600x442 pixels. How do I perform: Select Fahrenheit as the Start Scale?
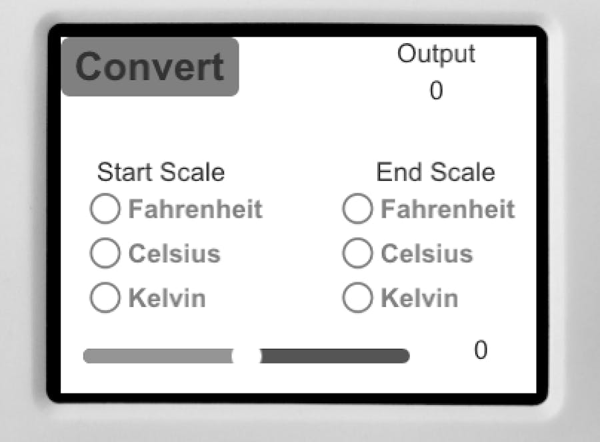[x=105, y=208]
